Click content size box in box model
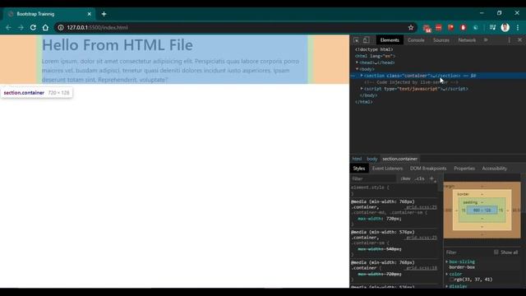 [x=482, y=210]
